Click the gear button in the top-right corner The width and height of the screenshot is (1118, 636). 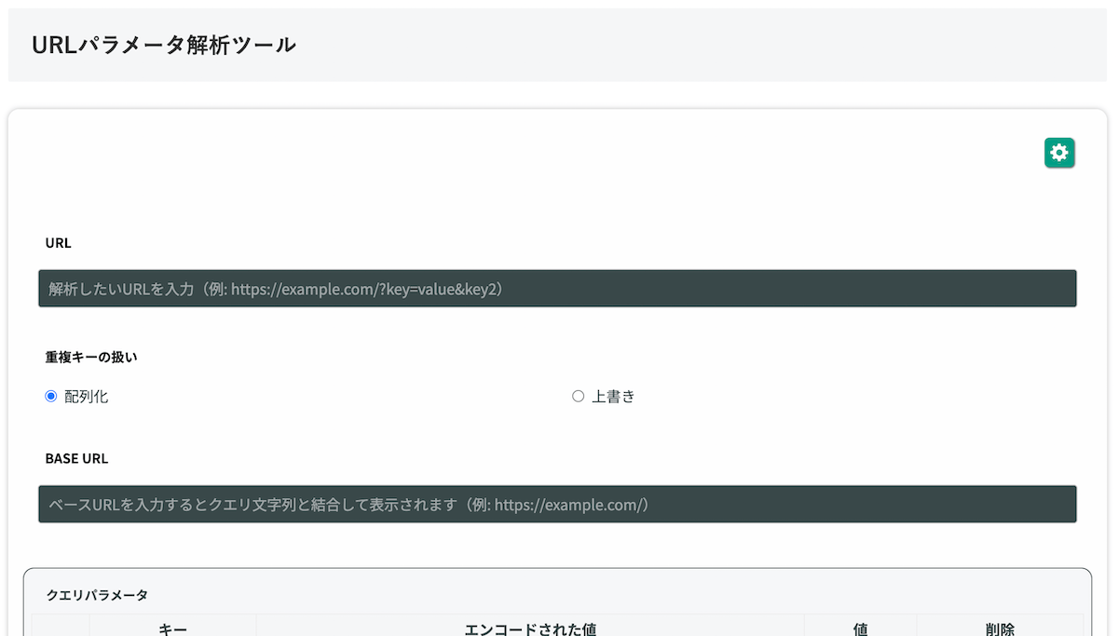(x=1058, y=152)
